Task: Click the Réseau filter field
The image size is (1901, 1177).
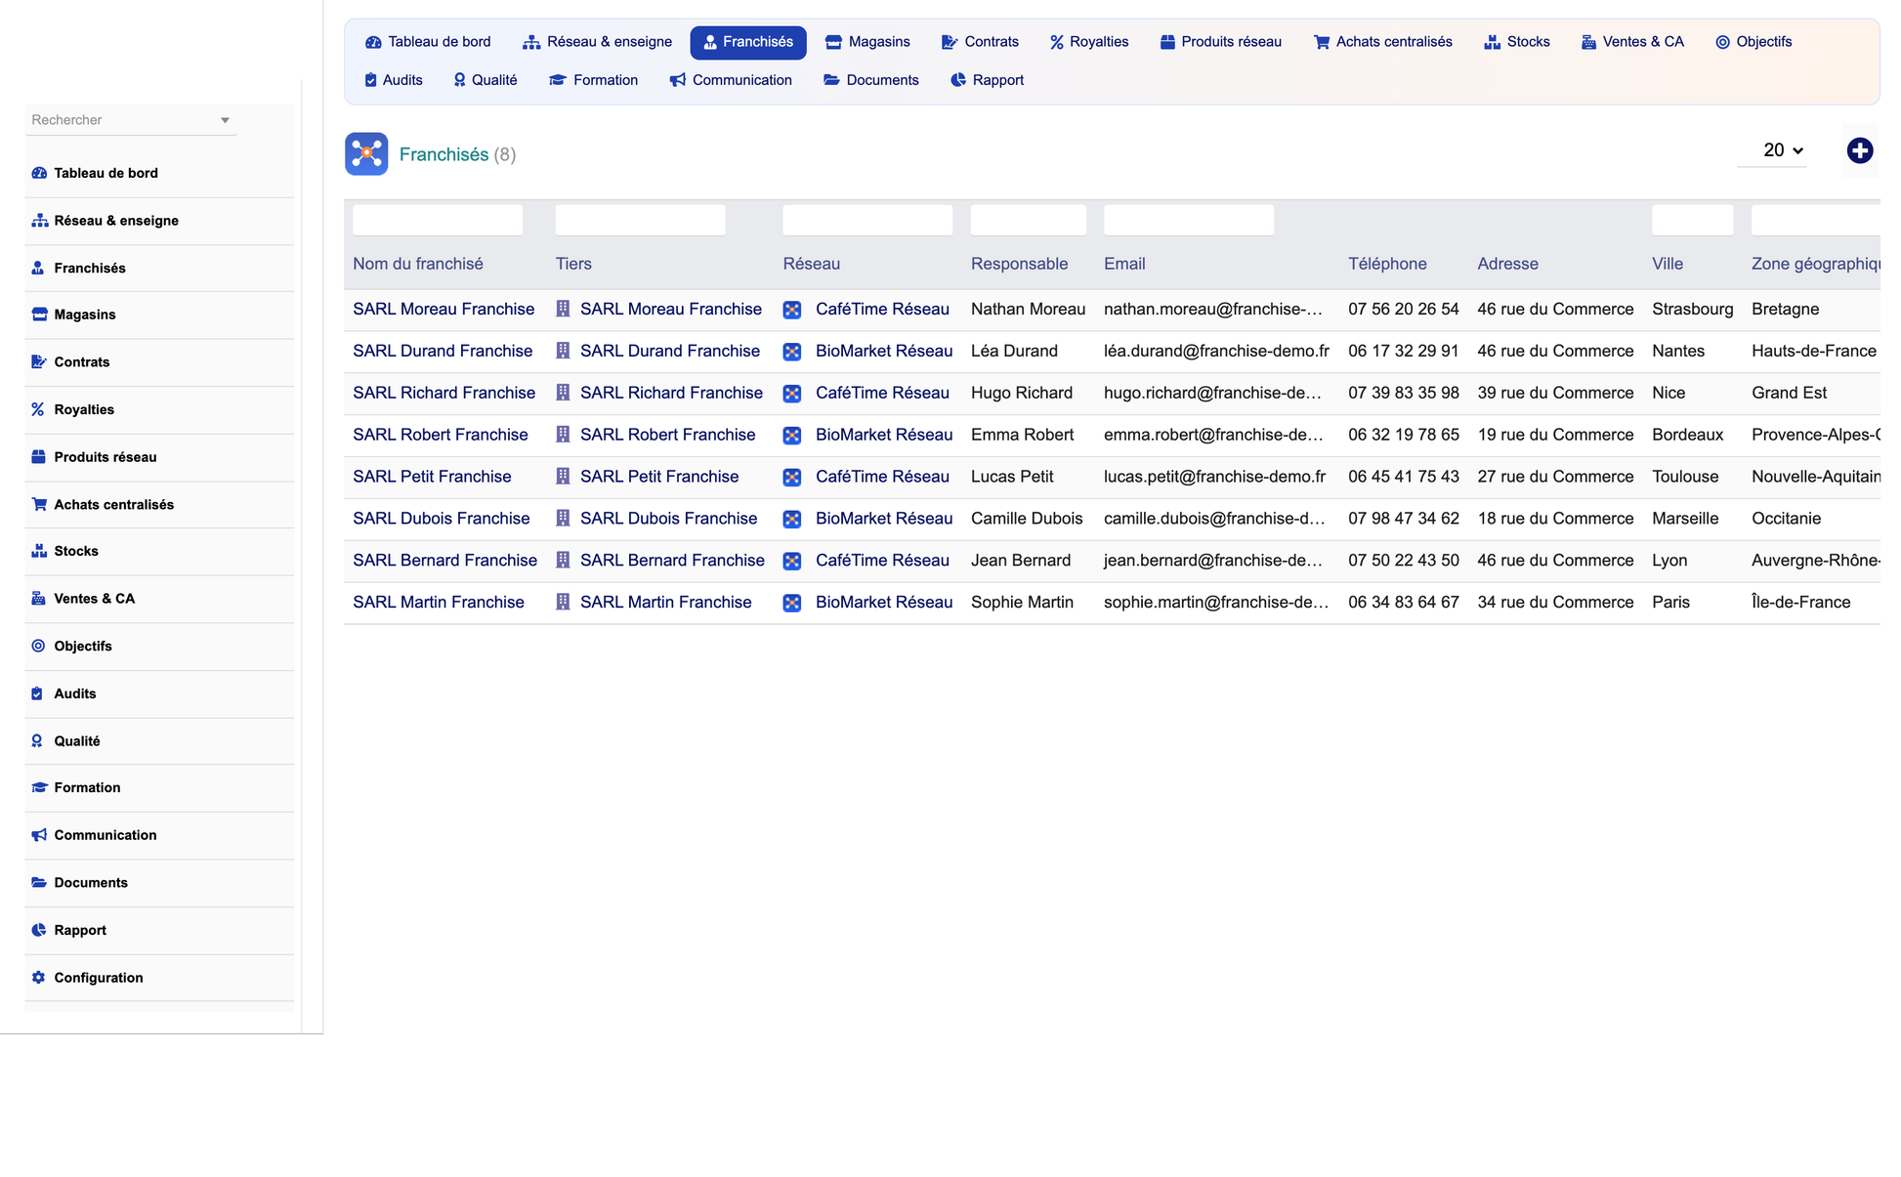Action: coord(867,220)
